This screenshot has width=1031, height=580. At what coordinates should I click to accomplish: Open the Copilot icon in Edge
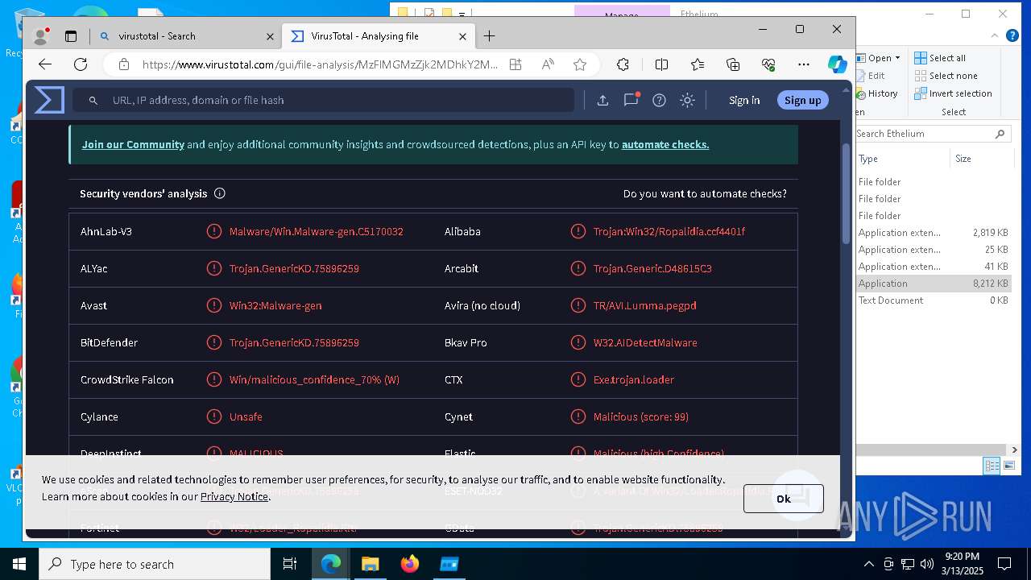click(x=838, y=64)
